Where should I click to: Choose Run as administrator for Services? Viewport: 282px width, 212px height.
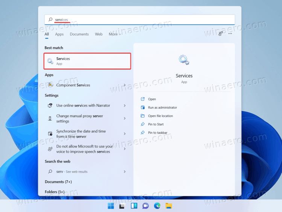point(162,108)
